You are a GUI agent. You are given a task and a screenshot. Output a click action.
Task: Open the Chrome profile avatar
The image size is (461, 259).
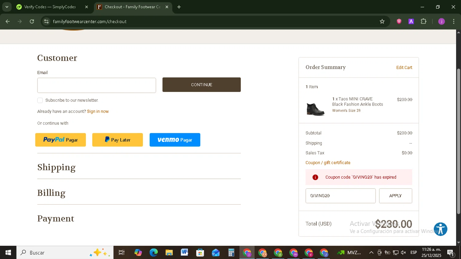point(442,22)
